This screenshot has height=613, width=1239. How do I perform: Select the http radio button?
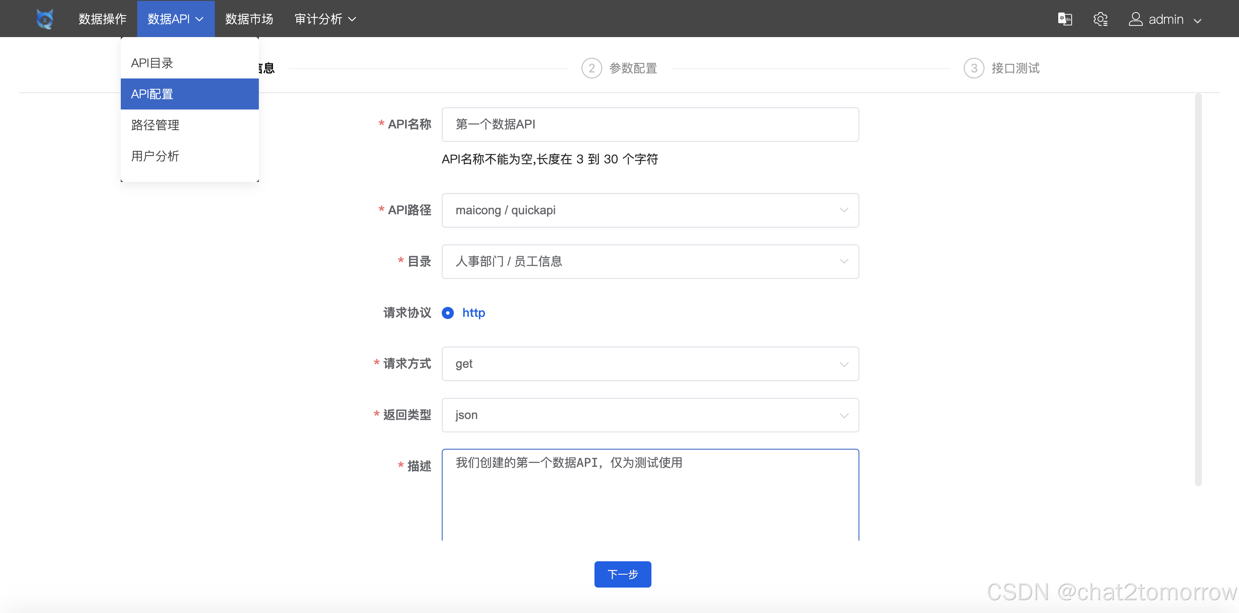[x=448, y=313]
